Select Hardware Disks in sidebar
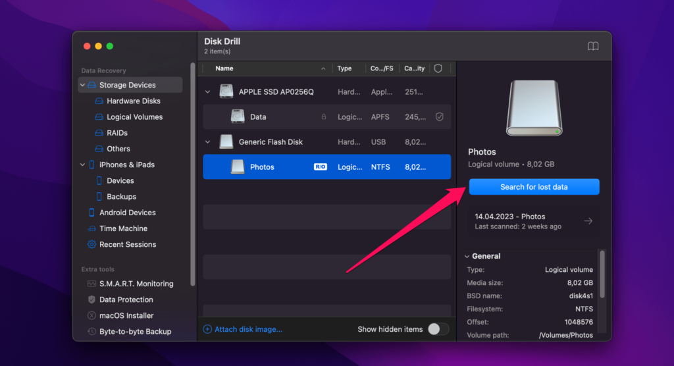674x366 pixels. (133, 101)
